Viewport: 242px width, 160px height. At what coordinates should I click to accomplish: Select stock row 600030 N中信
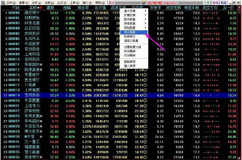(119, 137)
